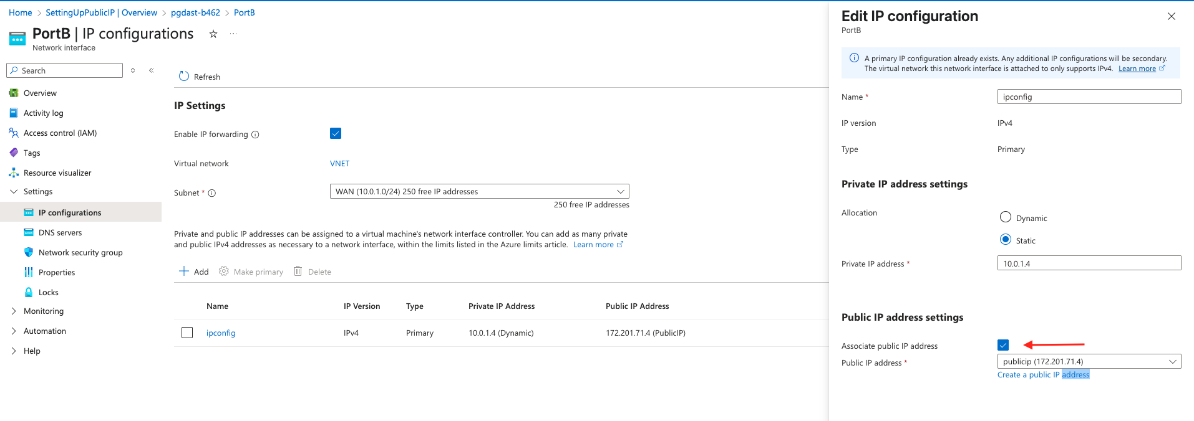Click info icon next to Subnet label

coord(212,193)
